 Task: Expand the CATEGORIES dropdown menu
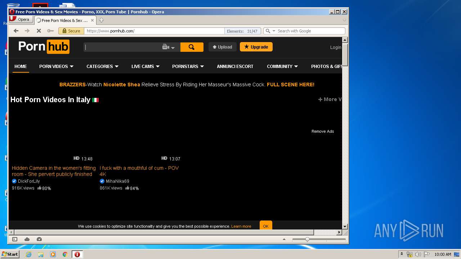116,67
